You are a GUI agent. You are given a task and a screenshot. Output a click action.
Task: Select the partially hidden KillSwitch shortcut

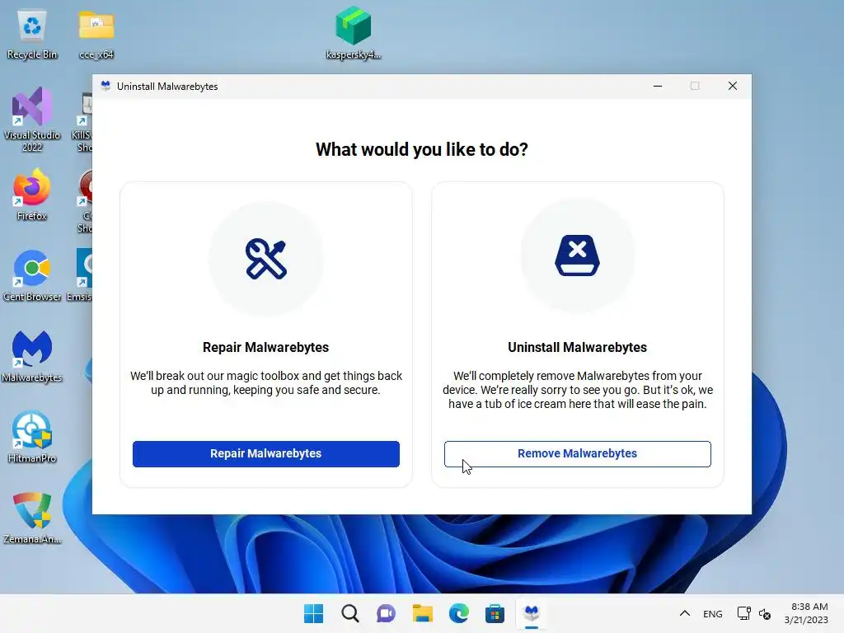point(82,122)
